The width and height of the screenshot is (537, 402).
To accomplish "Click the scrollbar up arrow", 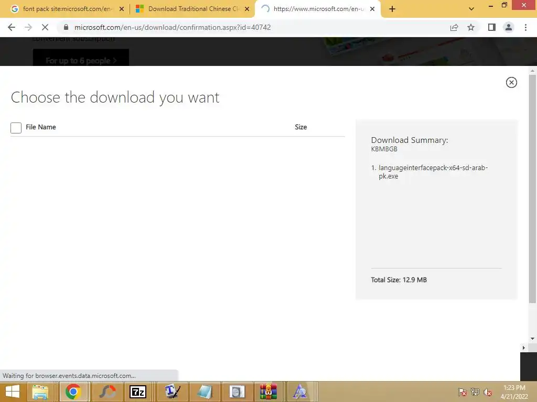I will [x=532, y=71].
